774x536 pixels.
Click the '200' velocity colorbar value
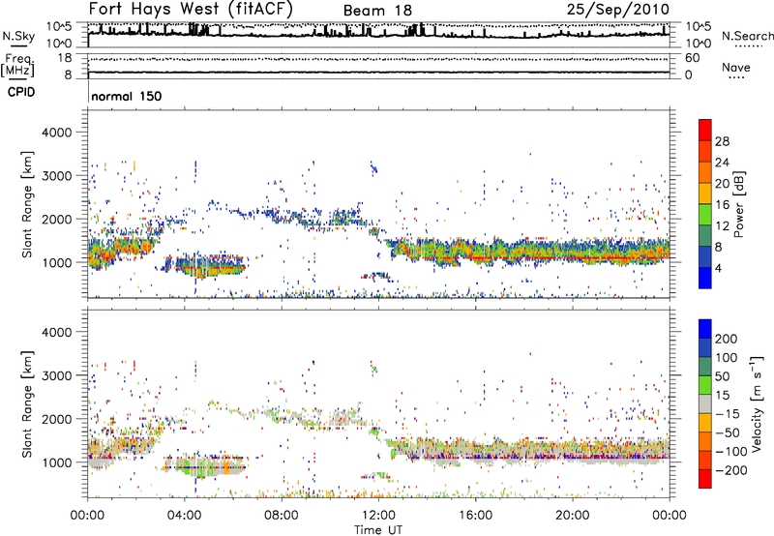click(727, 339)
